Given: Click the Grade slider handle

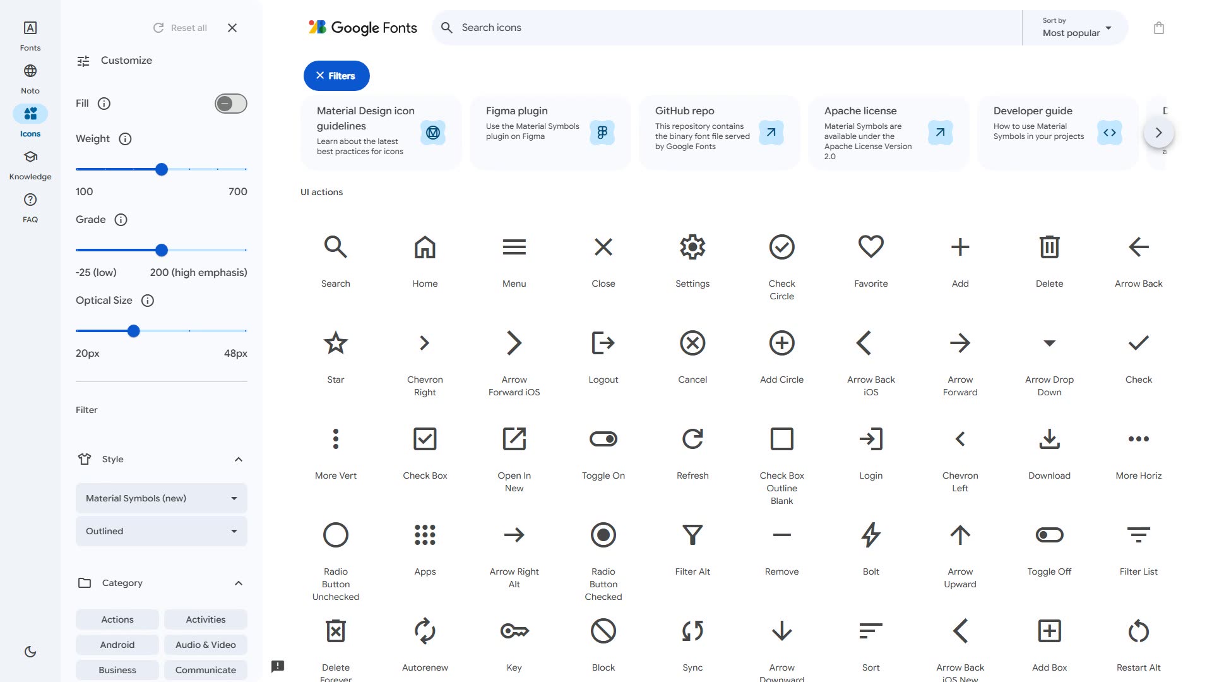Looking at the screenshot, I should coord(162,250).
